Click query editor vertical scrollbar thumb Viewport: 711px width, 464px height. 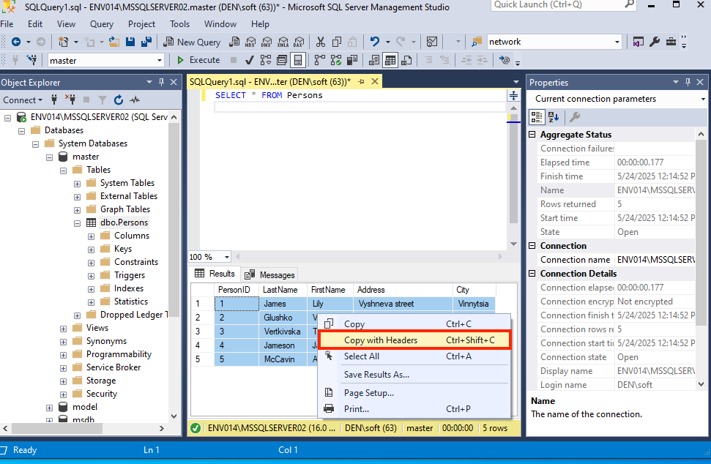point(514,168)
